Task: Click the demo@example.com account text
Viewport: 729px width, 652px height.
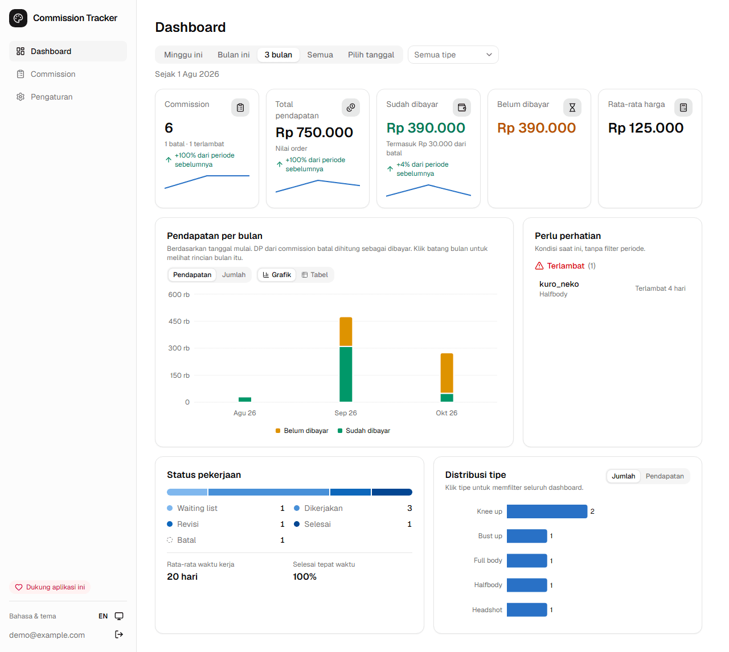Action: [47, 635]
